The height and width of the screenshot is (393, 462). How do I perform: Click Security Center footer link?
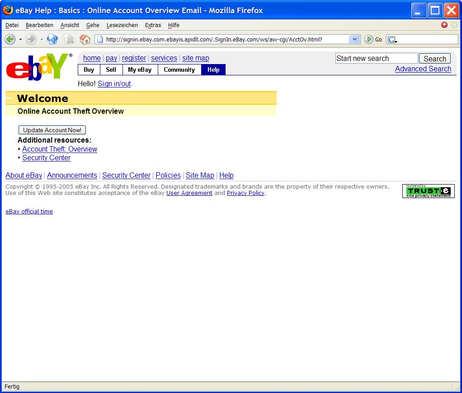click(127, 176)
